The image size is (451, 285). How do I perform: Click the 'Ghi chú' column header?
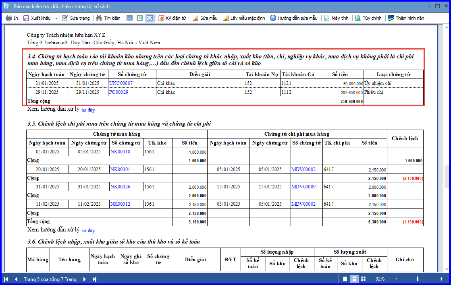pyautogui.click(x=405, y=259)
